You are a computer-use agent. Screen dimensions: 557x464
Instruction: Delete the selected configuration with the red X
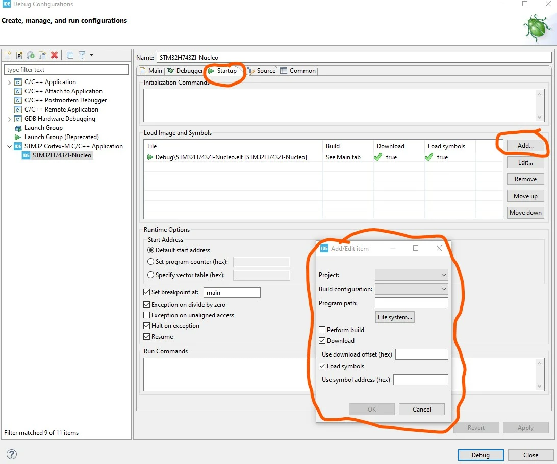click(x=55, y=55)
